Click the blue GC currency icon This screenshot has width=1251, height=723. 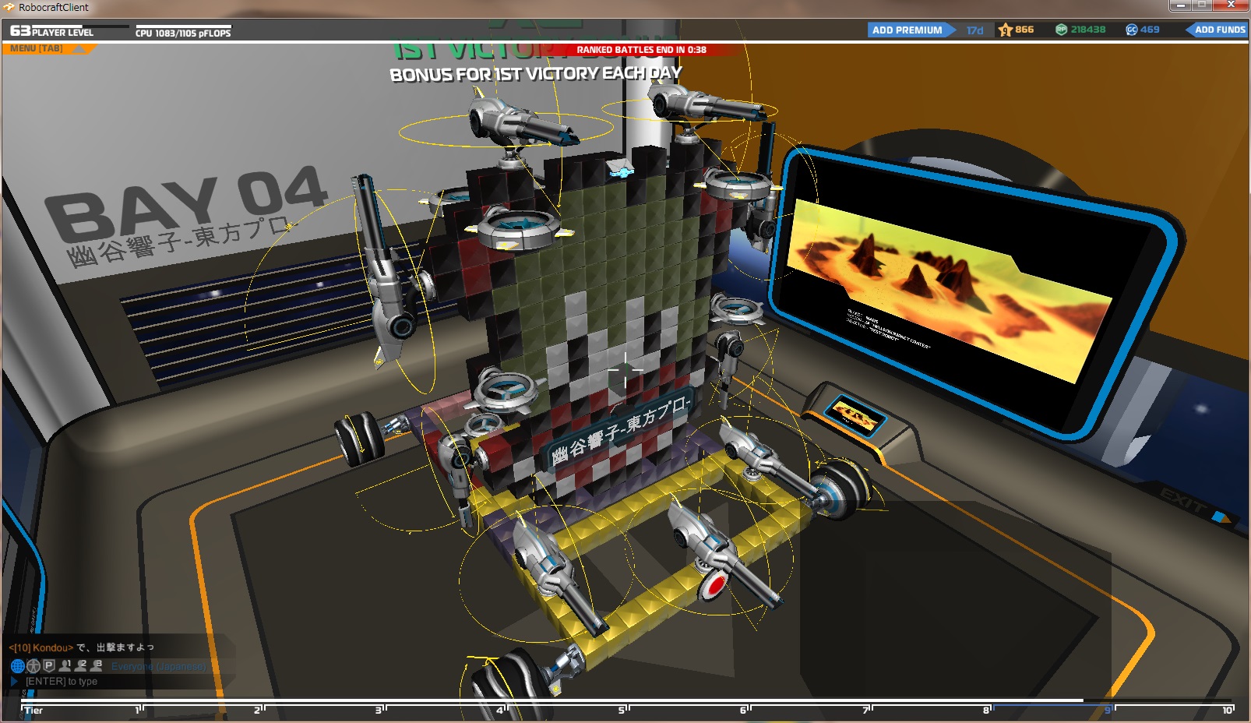click(1132, 30)
